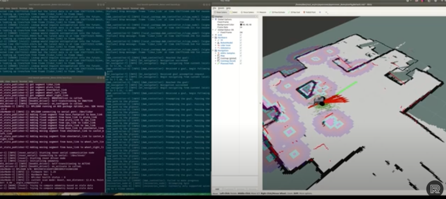446x199 pixels.
Task: Expand the Lidar Scan display node
Action: pos(215,45)
